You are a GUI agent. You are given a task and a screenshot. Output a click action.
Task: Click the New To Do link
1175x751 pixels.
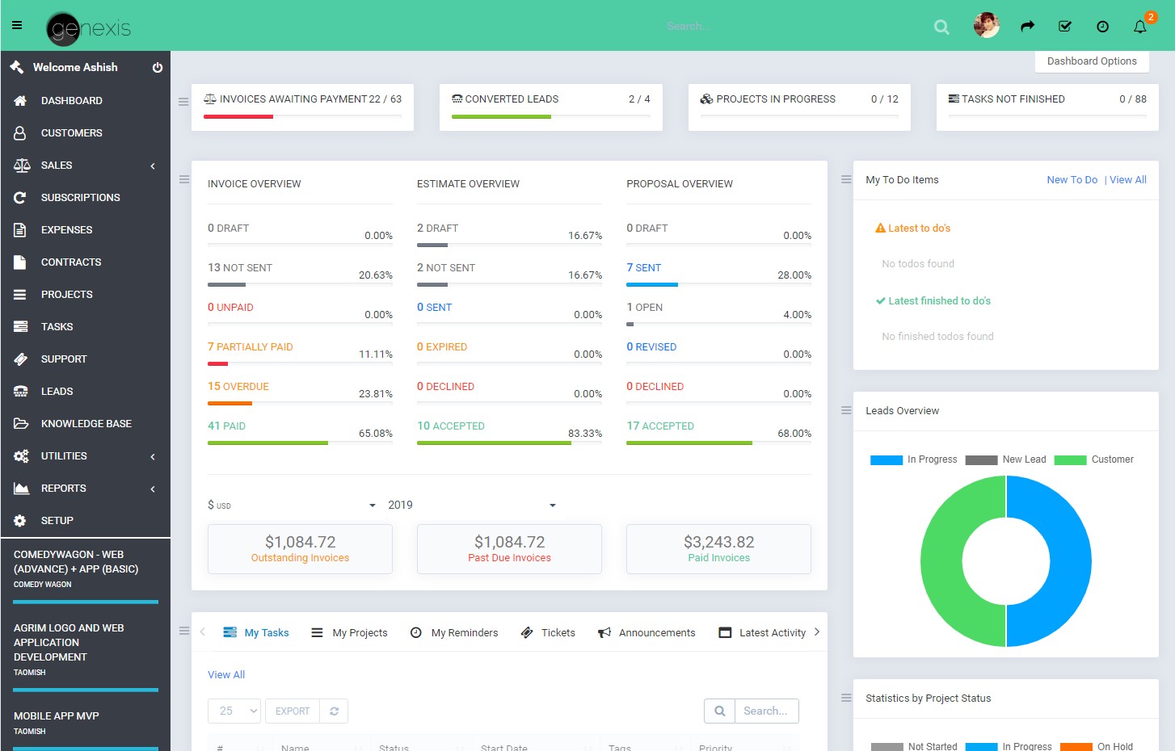pyautogui.click(x=1072, y=180)
